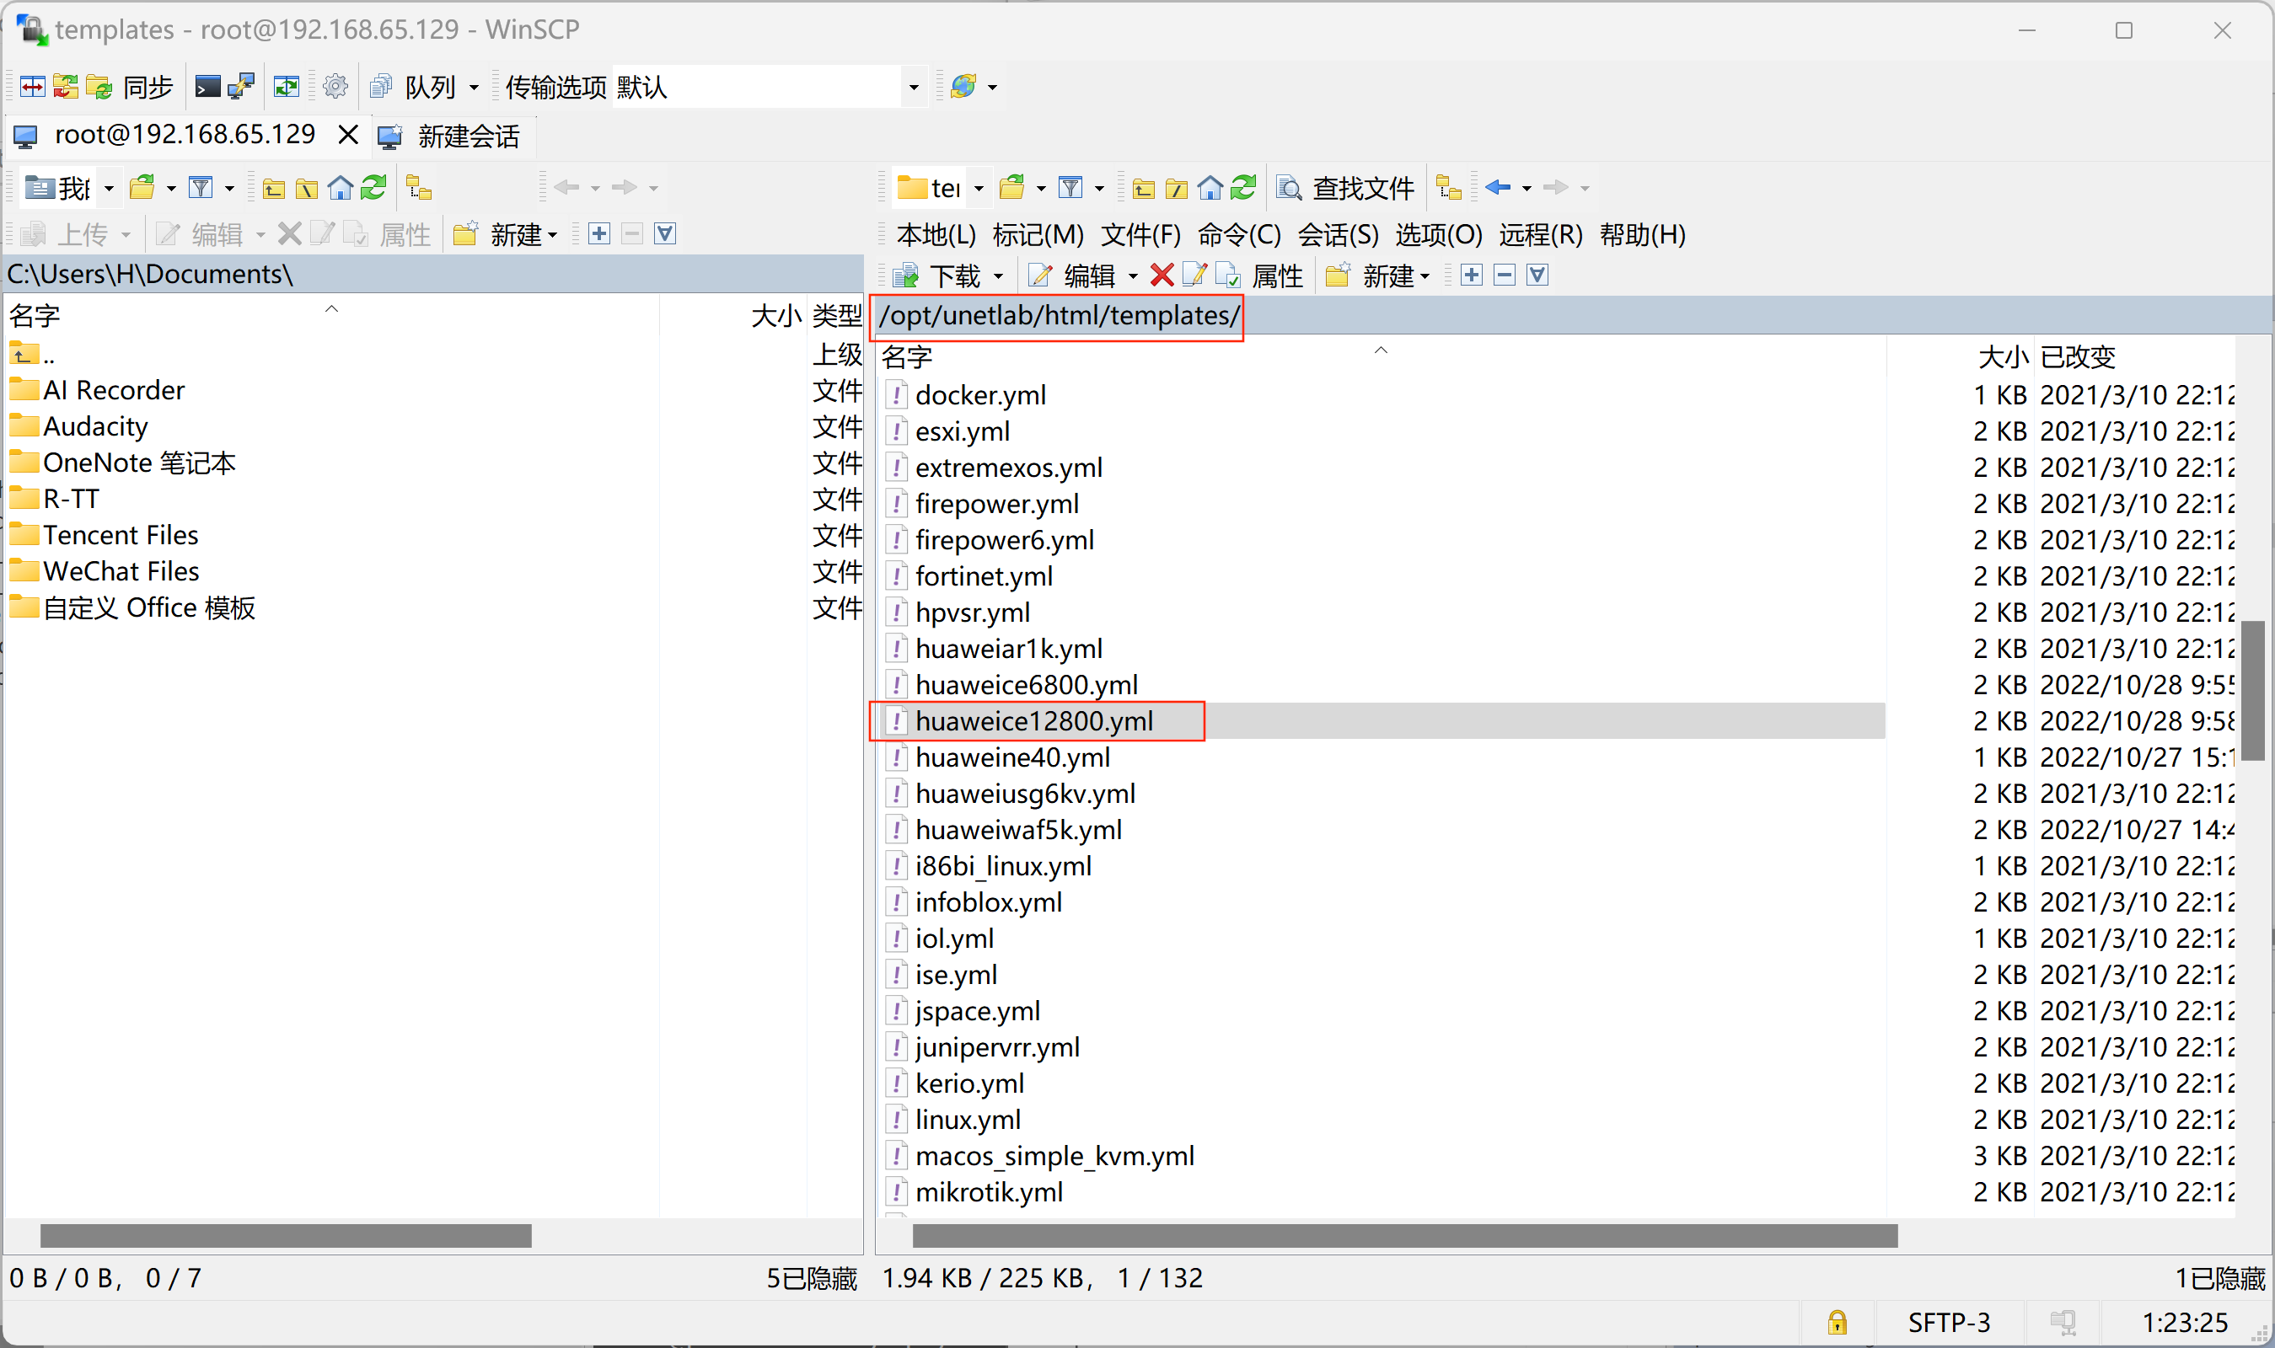Image resolution: width=2275 pixels, height=1348 pixels.
Task: Click the remote 编辑 edit button
Action: (x=1072, y=275)
